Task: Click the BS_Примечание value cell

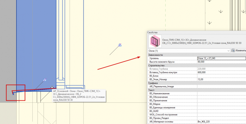Action: click(x=222, y=101)
